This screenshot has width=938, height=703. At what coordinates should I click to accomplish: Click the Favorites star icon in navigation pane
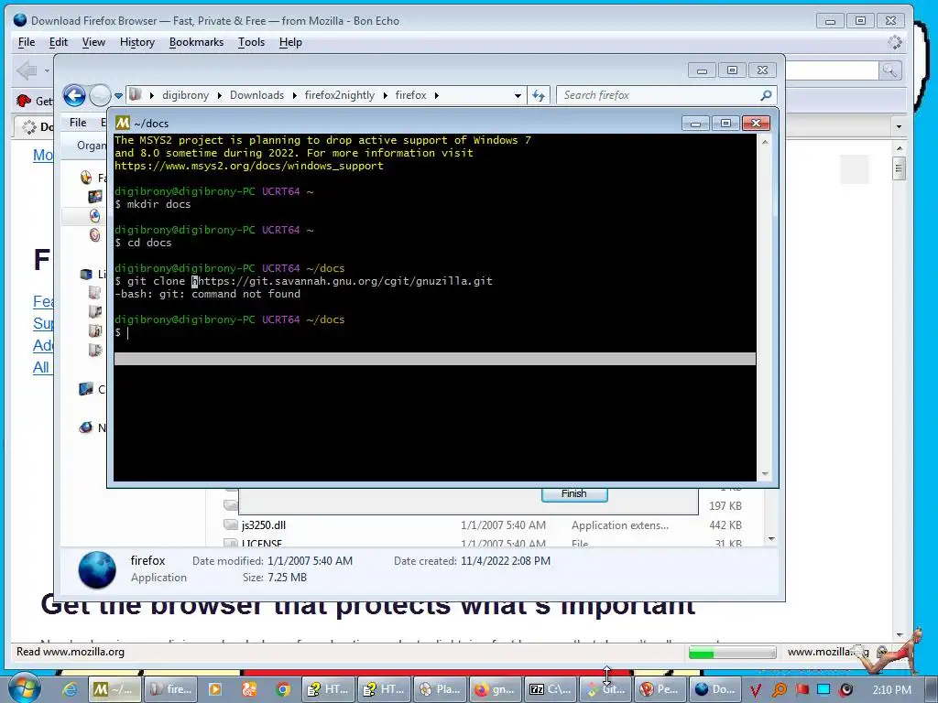[x=86, y=178]
